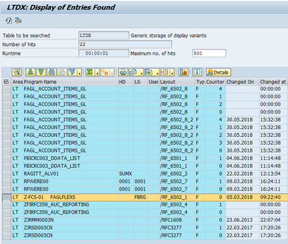288x244 pixels.
Task: Click the Changed at column header
Action: pos(273,82)
